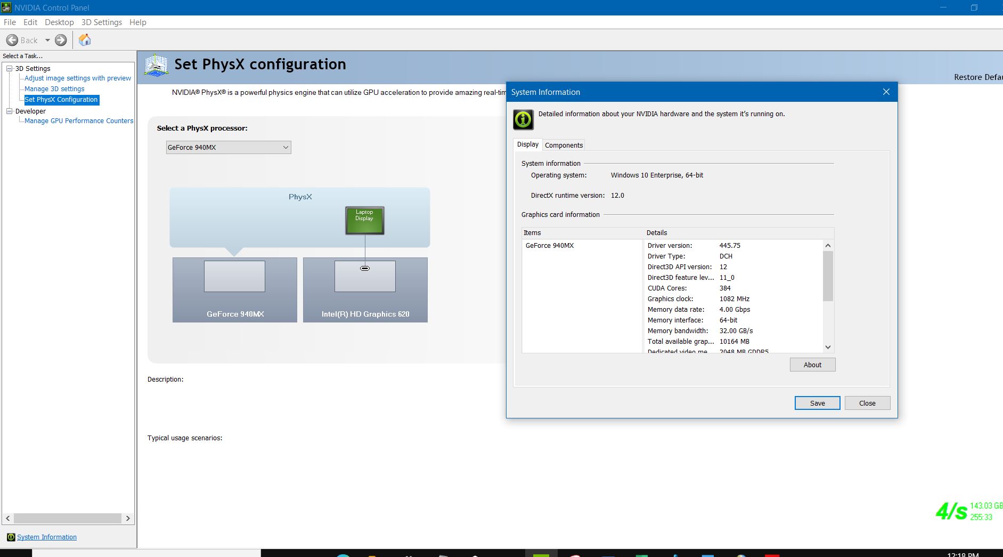The image size is (1003, 557).
Task: Click the Save button
Action: 817,403
